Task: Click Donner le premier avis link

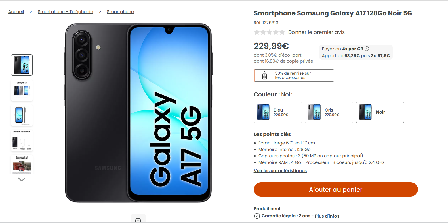Action: tap(316, 32)
